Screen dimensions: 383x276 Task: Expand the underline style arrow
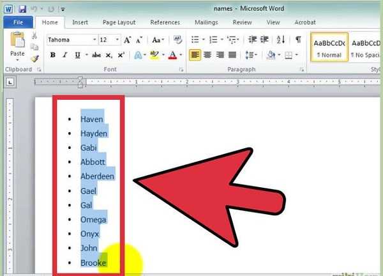[86, 55]
